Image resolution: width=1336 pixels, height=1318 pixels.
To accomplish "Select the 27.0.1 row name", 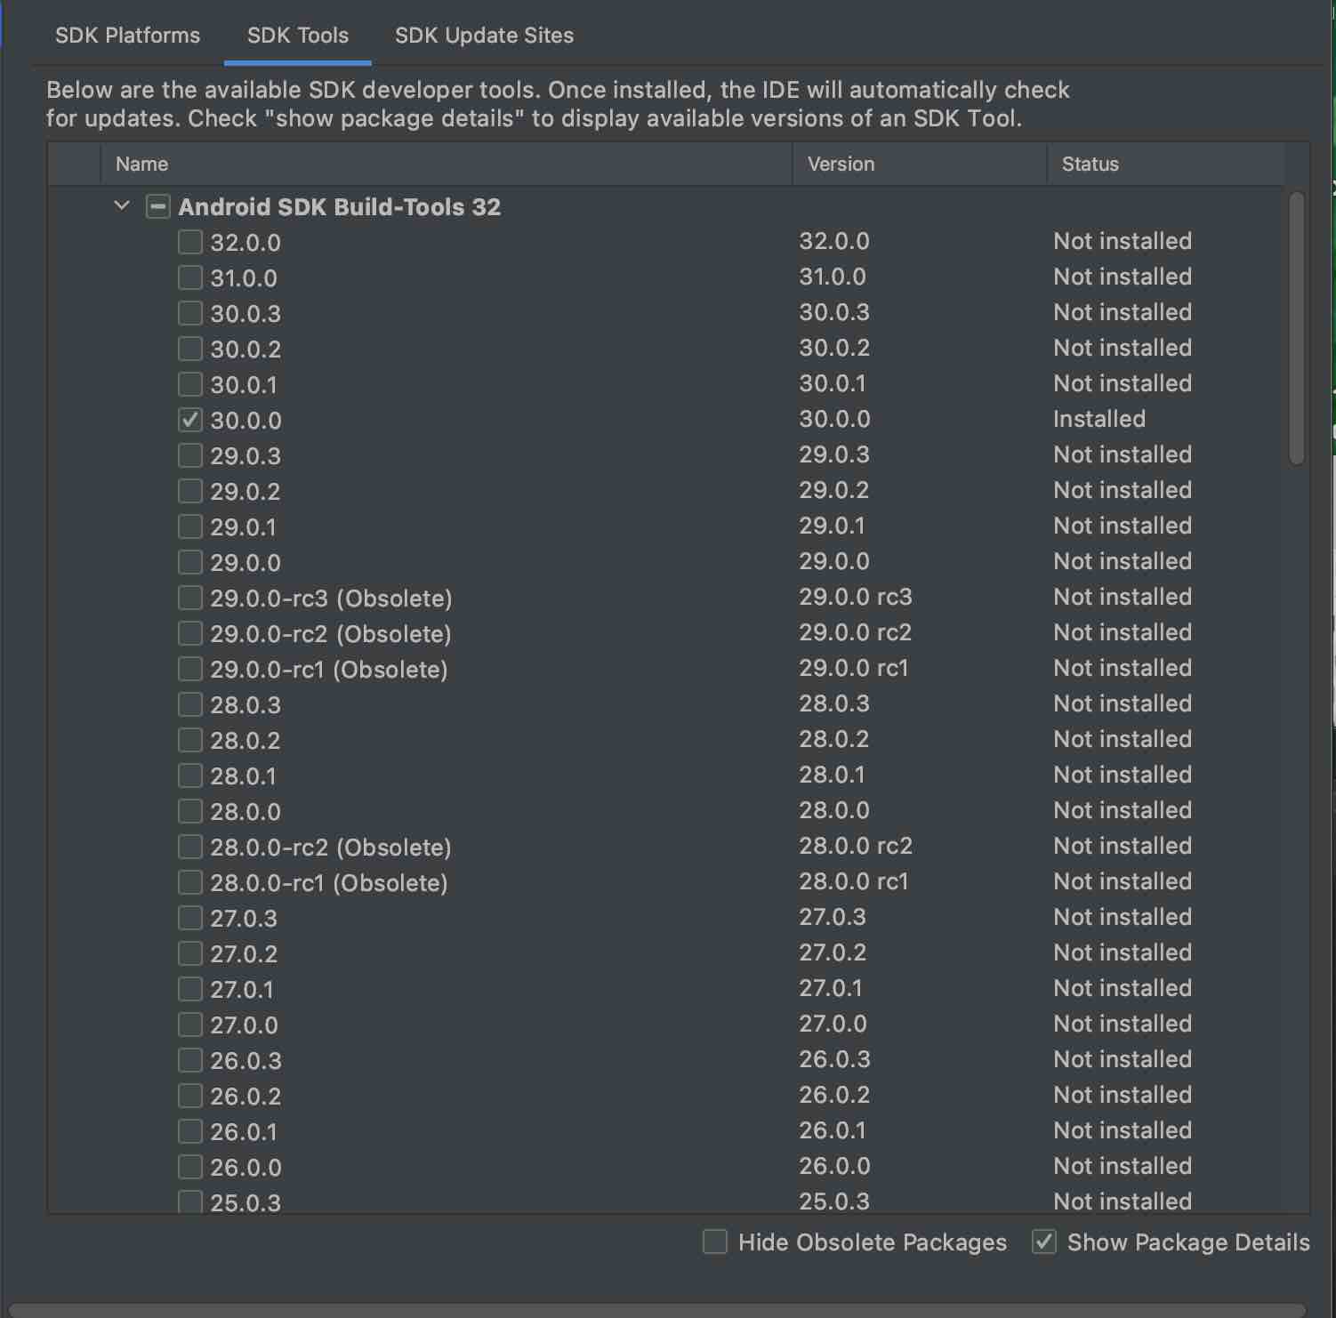I will [242, 990].
